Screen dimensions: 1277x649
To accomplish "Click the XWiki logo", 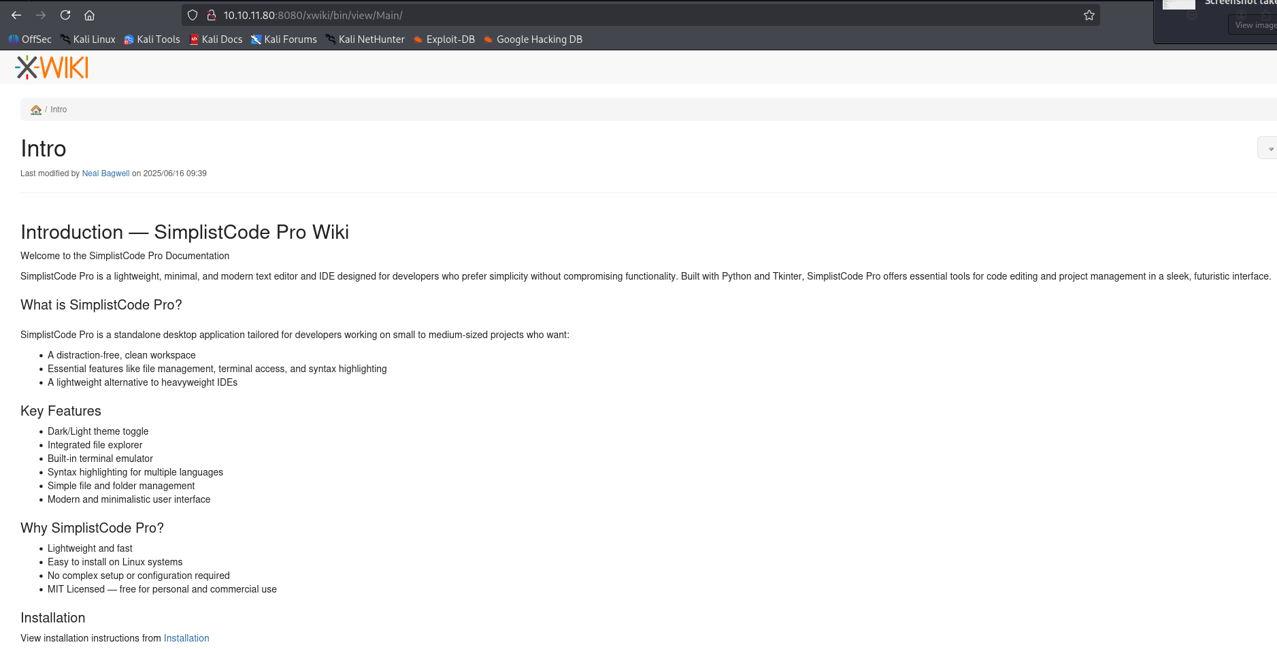I will click(52, 67).
